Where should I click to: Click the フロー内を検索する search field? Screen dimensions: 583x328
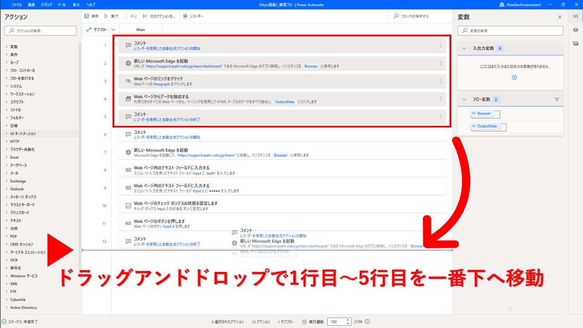point(420,16)
